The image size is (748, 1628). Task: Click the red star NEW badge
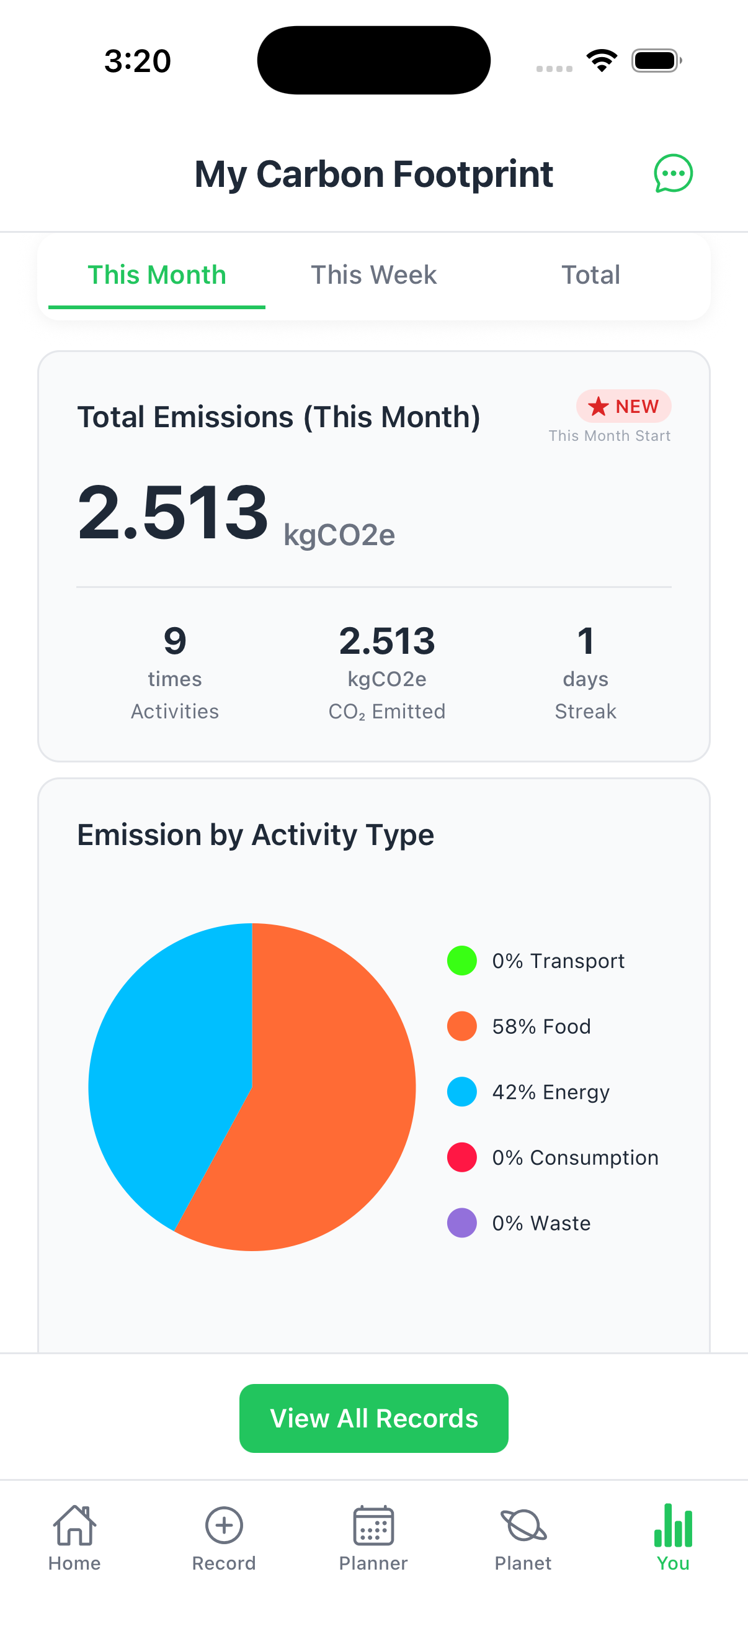[x=623, y=405]
